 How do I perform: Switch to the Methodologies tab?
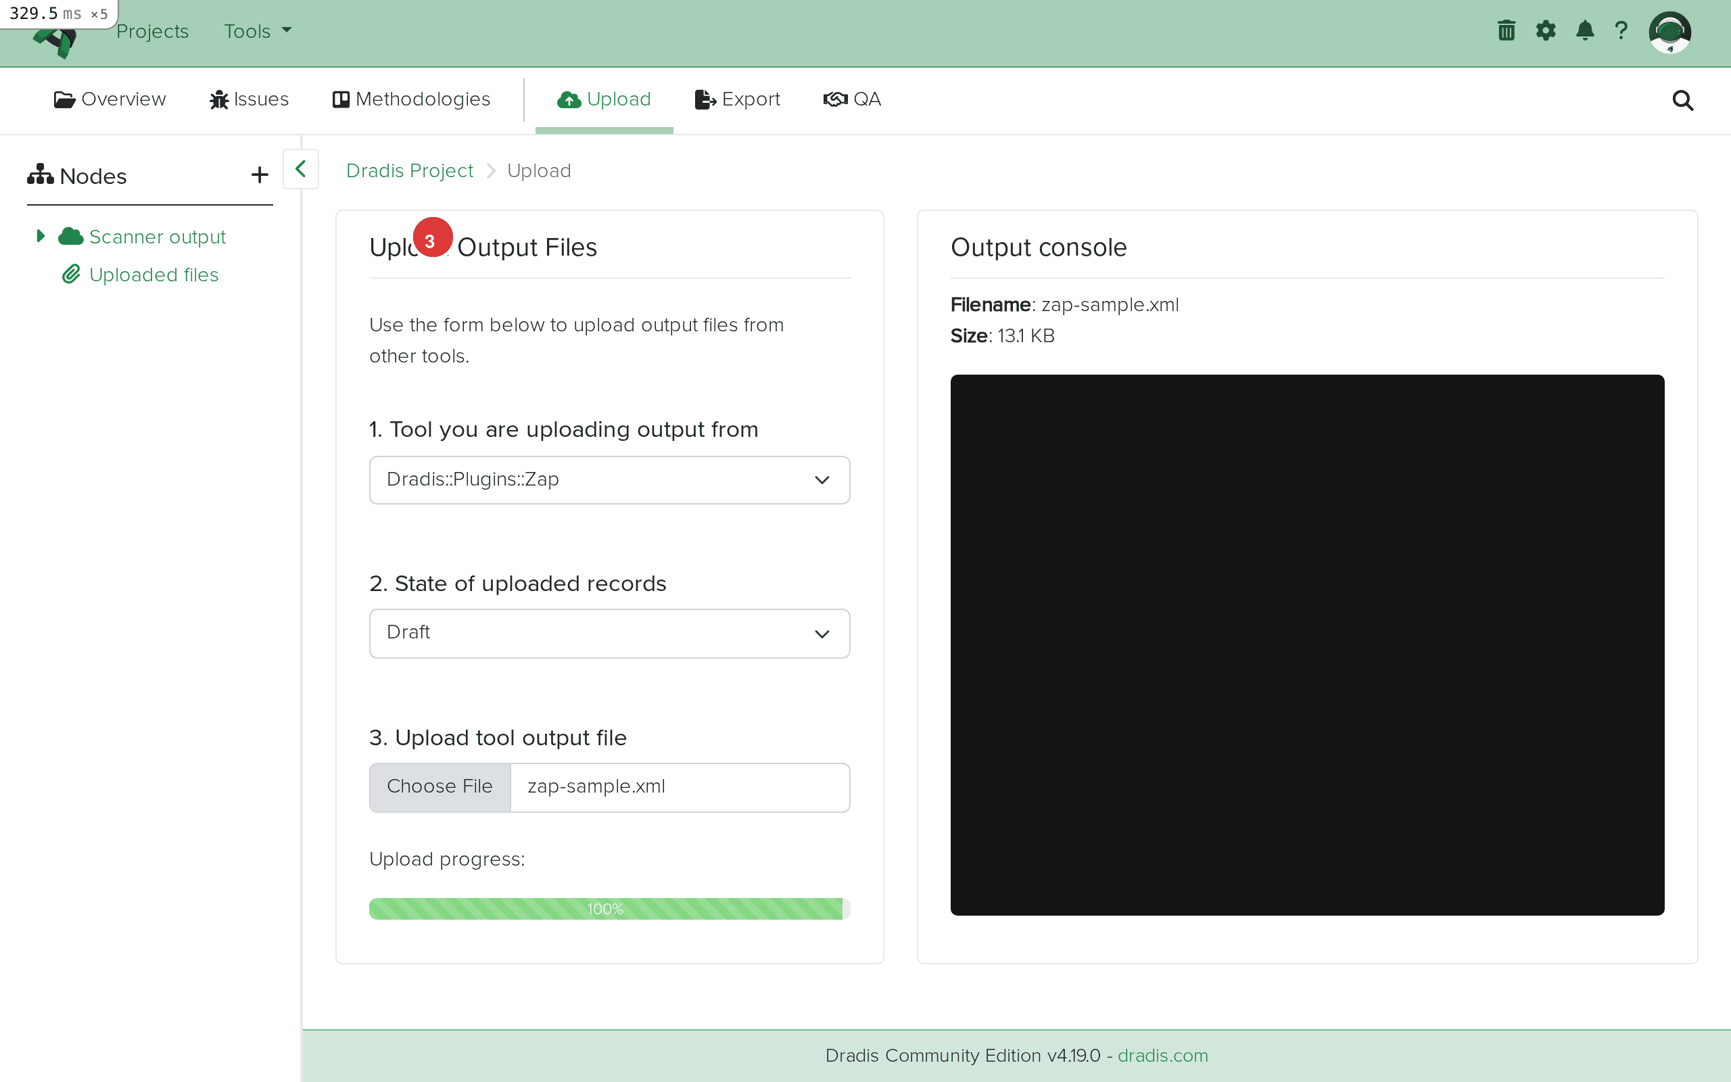pos(411,99)
